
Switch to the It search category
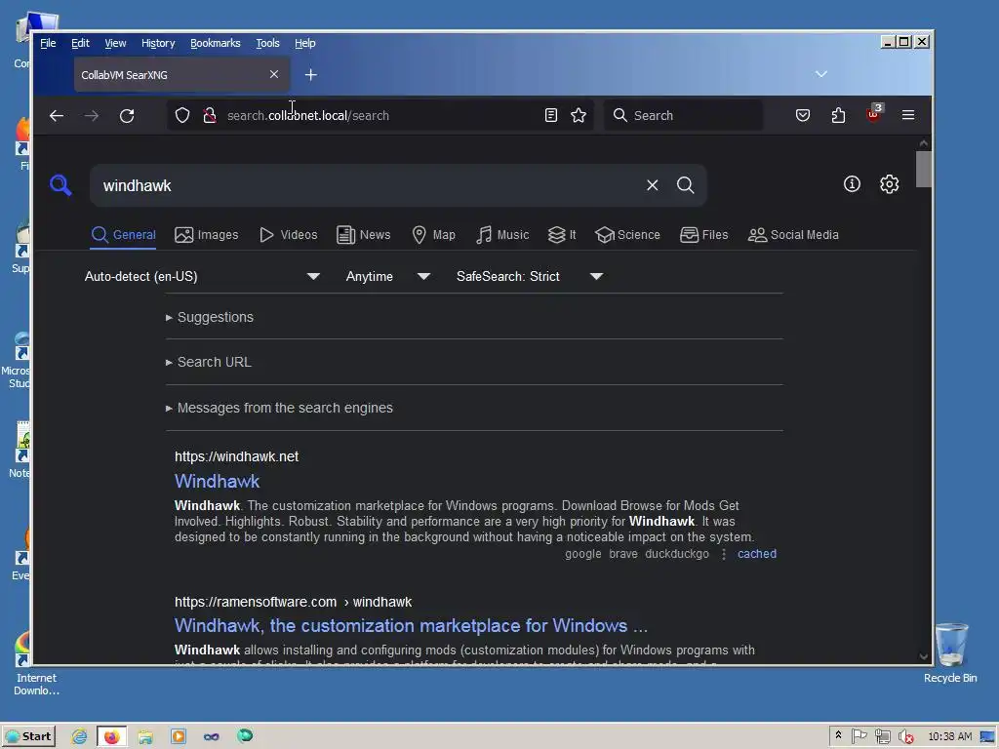click(562, 235)
